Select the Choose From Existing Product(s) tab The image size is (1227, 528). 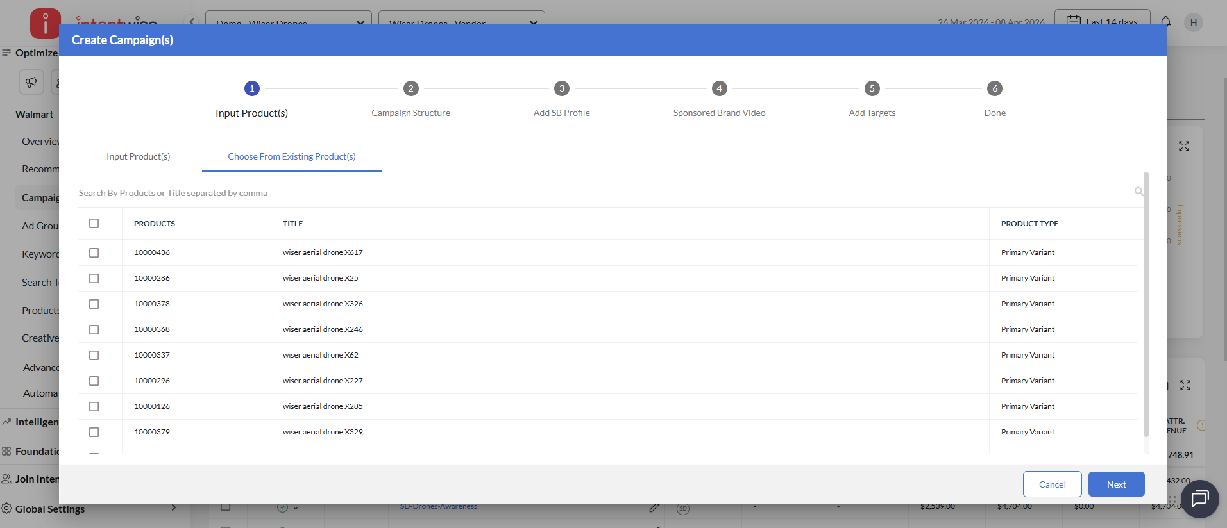tap(292, 156)
